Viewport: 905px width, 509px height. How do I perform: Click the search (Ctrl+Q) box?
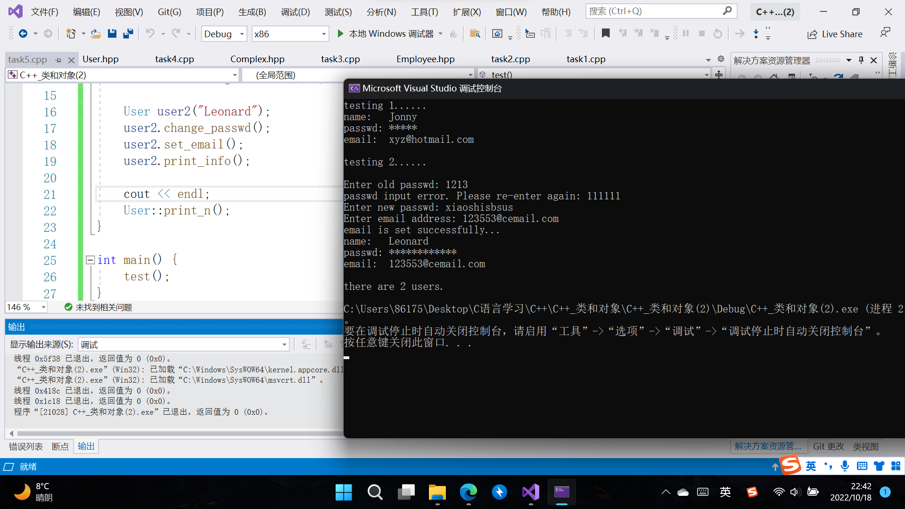(x=655, y=11)
